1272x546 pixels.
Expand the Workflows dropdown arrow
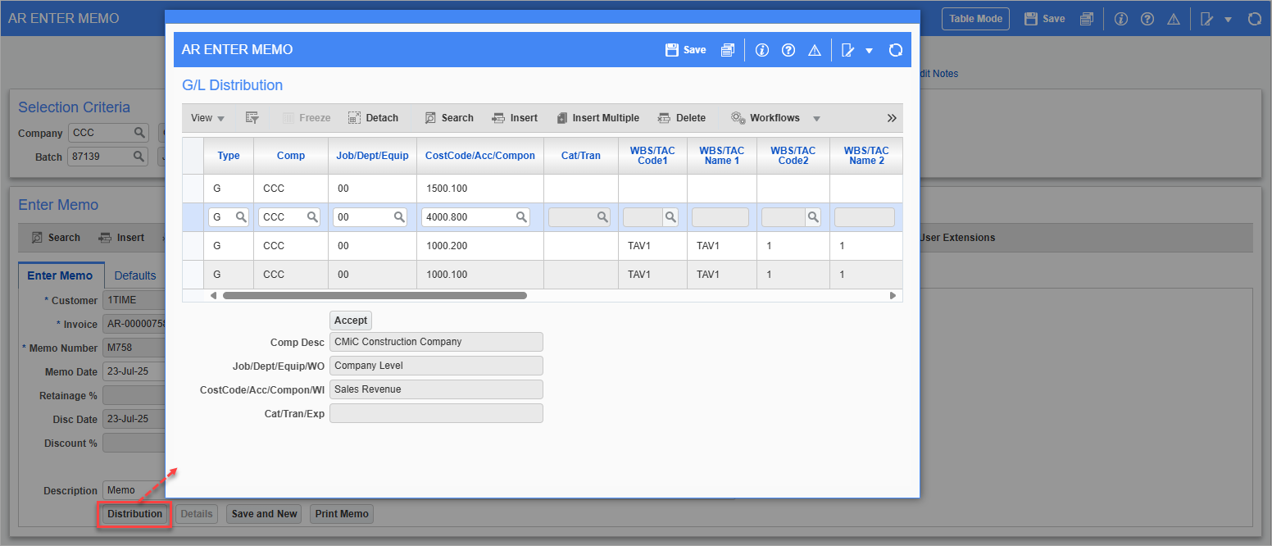point(816,119)
